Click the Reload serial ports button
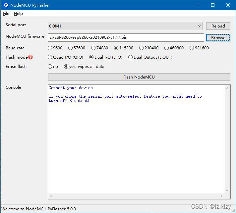The width and height of the screenshot is (236, 213). (218, 26)
